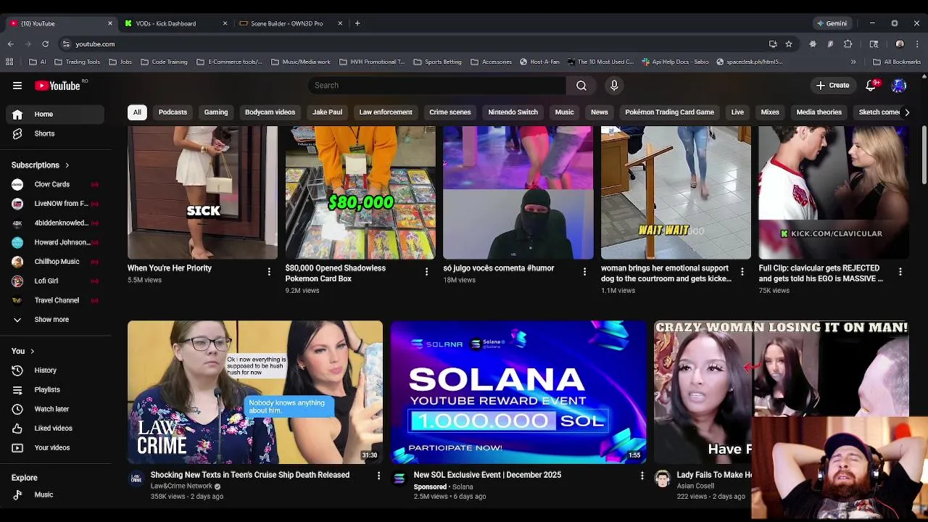Click the Law&Crime Network channel avatar
This screenshot has width=928, height=522.
(136, 478)
